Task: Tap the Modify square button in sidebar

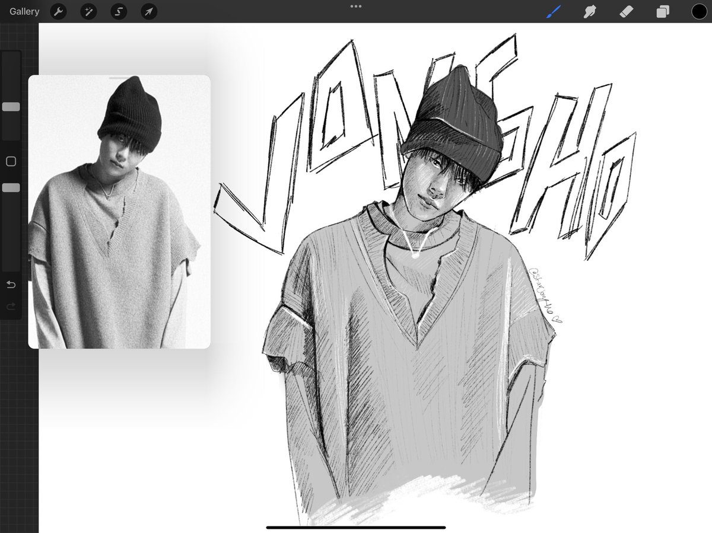Action: click(11, 161)
